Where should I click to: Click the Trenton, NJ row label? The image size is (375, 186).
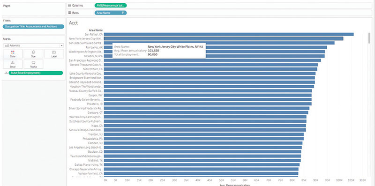tap(96, 134)
